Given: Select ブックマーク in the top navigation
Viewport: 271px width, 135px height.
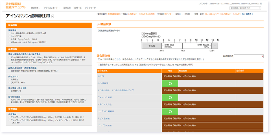Looking at the screenshot, I should pos(90,8).
